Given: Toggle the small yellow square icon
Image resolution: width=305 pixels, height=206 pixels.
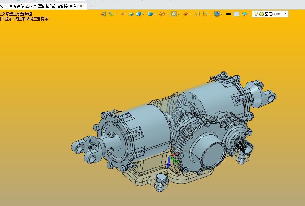Looking at the screenshot, I should coord(197,14).
